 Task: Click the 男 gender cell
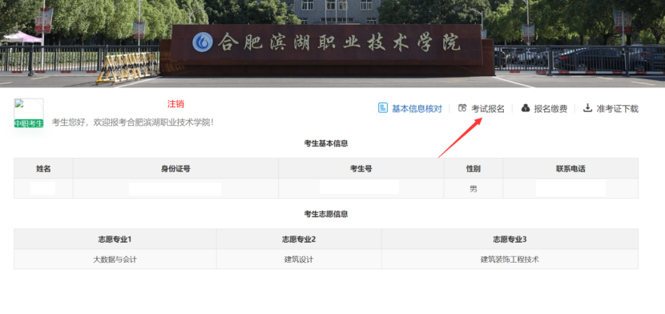[474, 188]
